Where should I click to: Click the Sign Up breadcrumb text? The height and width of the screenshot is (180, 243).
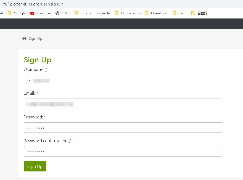click(36, 38)
